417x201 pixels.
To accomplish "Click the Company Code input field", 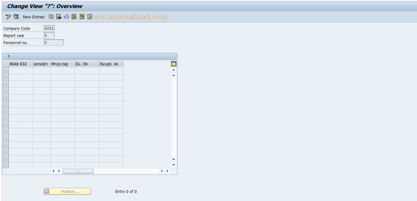I will coord(49,28).
